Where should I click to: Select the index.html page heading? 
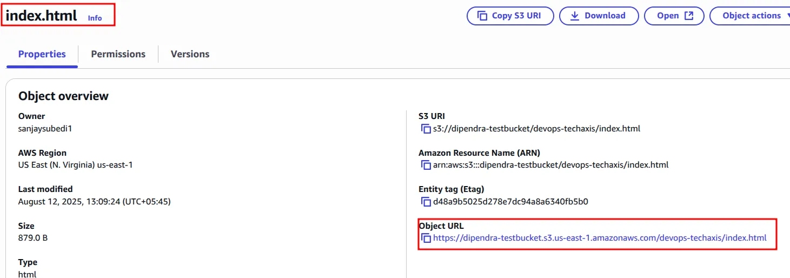click(41, 16)
